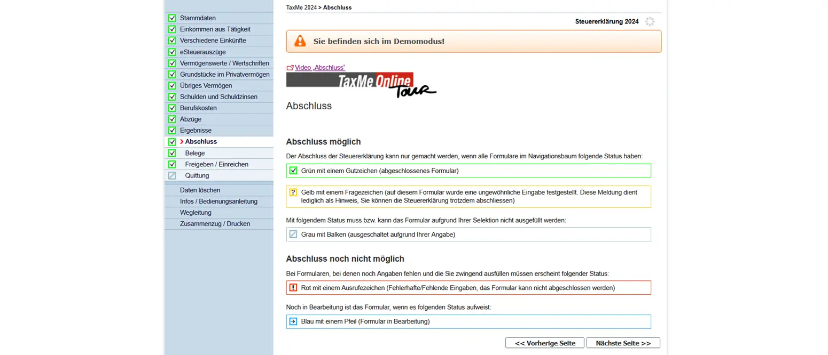Go back with Vorherige Seite button
This screenshot has width=828, height=355.
click(545, 343)
